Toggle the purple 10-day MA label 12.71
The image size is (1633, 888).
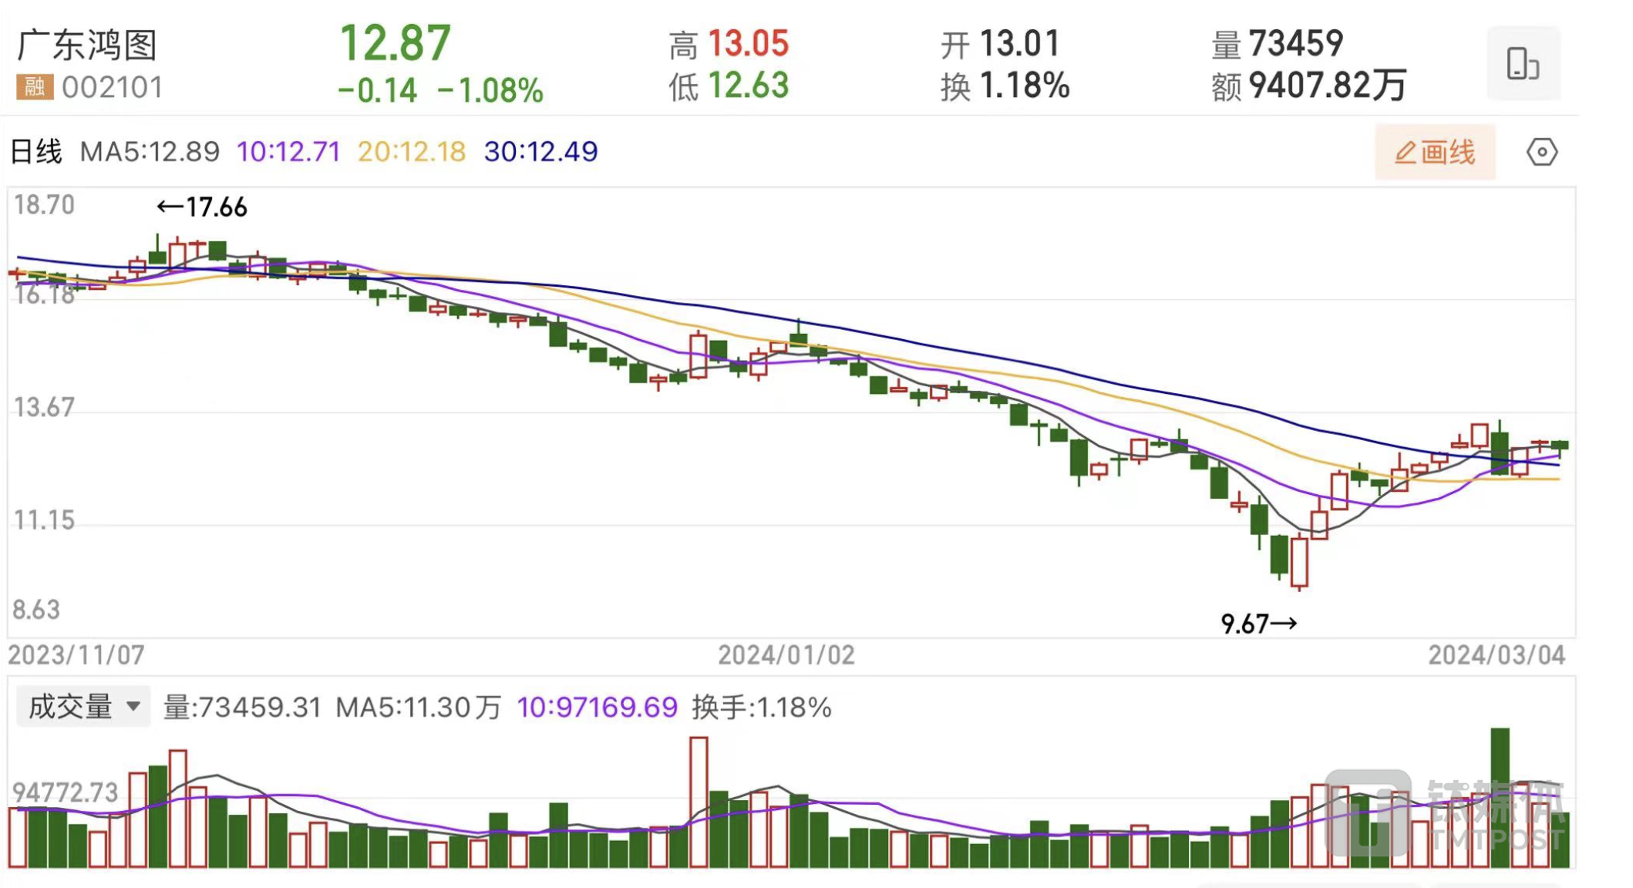288,151
